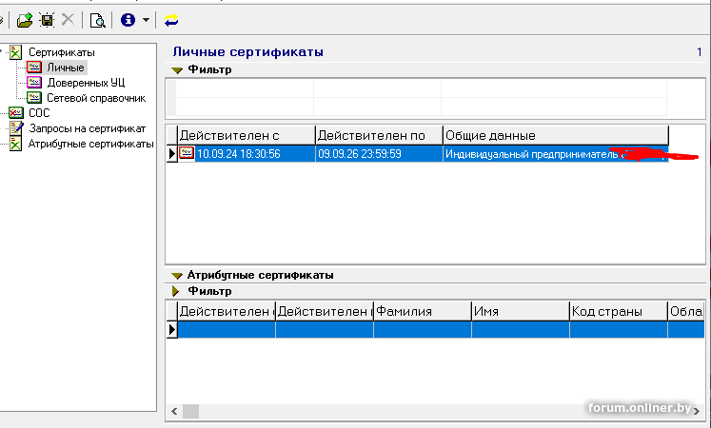Click the Код страны column header
Viewport: 711px width, 428px height.
pyautogui.click(x=619, y=311)
